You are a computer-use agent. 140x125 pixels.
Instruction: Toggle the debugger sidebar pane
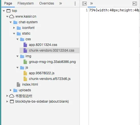(135, 3)
